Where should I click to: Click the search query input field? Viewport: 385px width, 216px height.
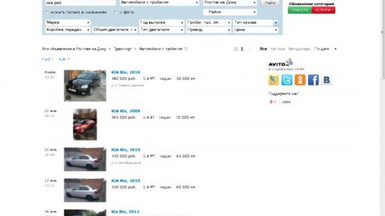pyautogui.click(x=80, y=3)
